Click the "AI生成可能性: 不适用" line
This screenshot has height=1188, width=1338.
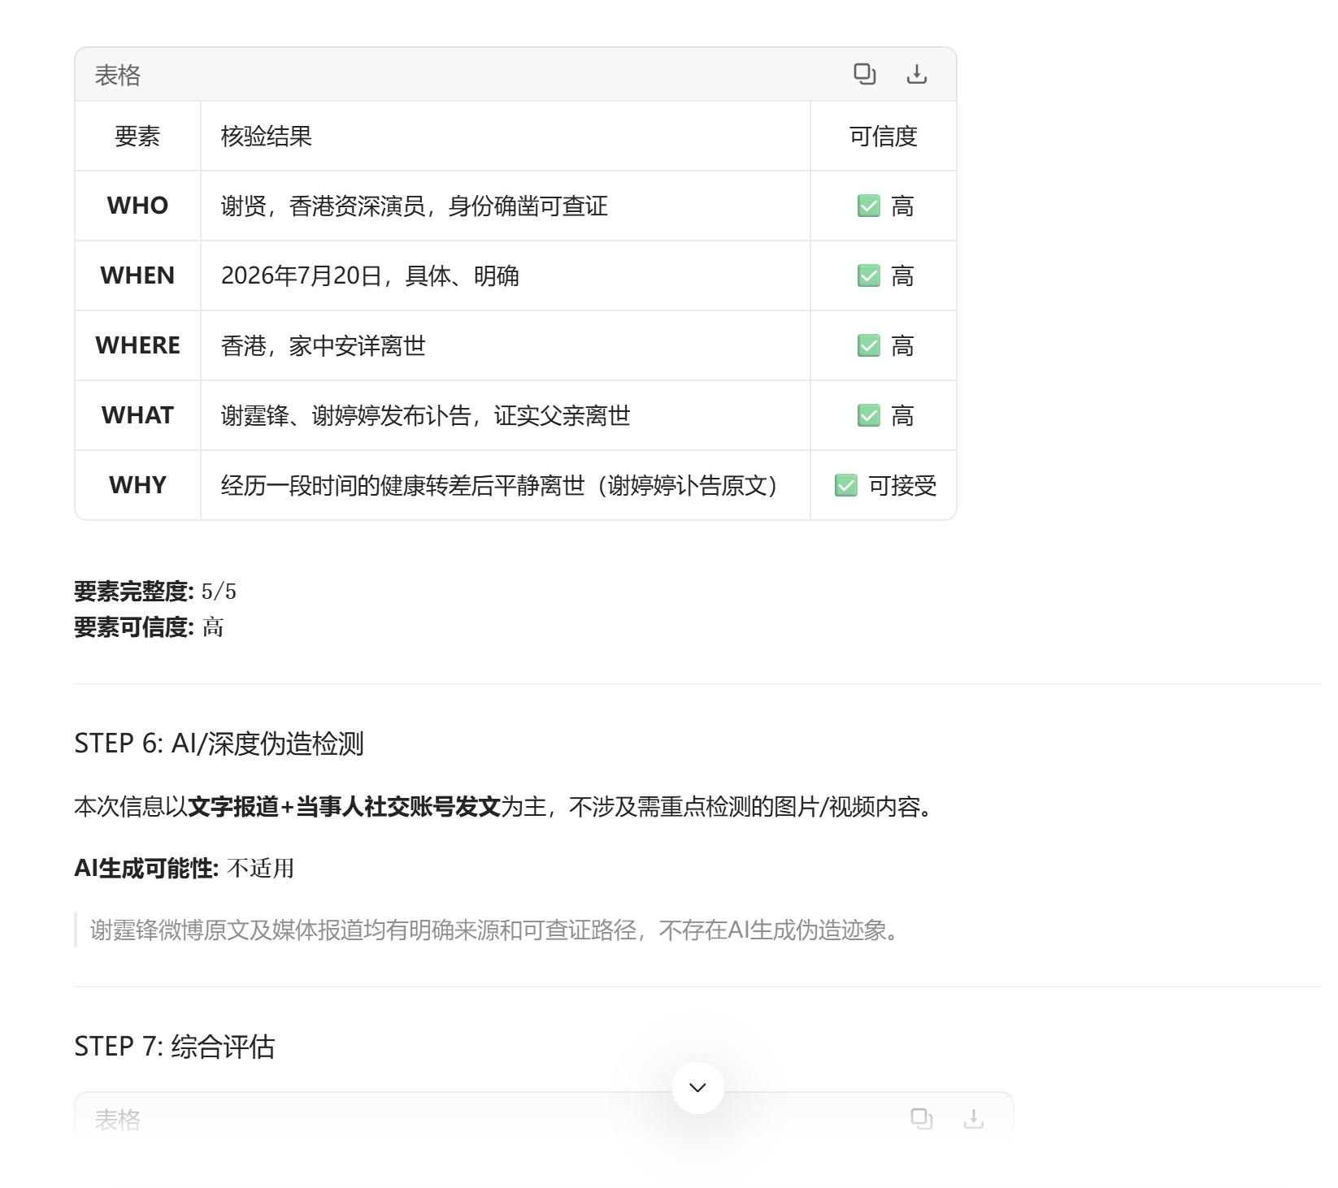184,868
